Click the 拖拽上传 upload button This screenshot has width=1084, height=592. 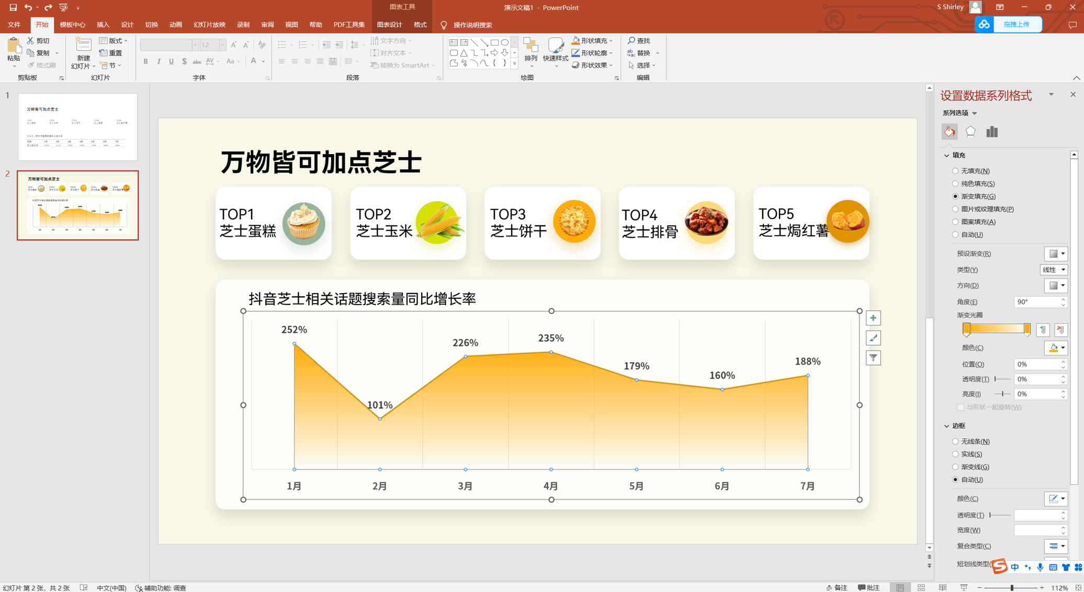[1016, 25]
